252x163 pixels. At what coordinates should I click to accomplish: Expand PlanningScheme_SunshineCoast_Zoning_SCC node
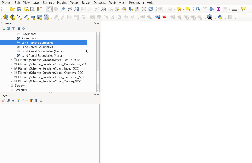(x=11, y=81)
